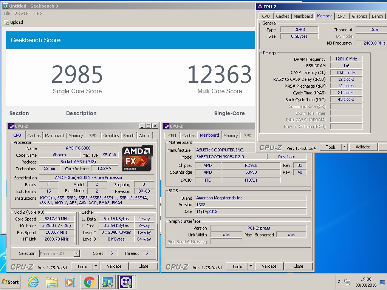Click the 5217.40 MHz core speed value
Image resolution: width=387 pixels, height=290 pixels.
point(57,219)
